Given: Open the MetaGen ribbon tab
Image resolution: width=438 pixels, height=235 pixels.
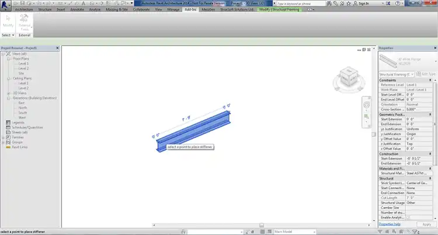Looking at the screenshot, I should [x=208, y=9].
